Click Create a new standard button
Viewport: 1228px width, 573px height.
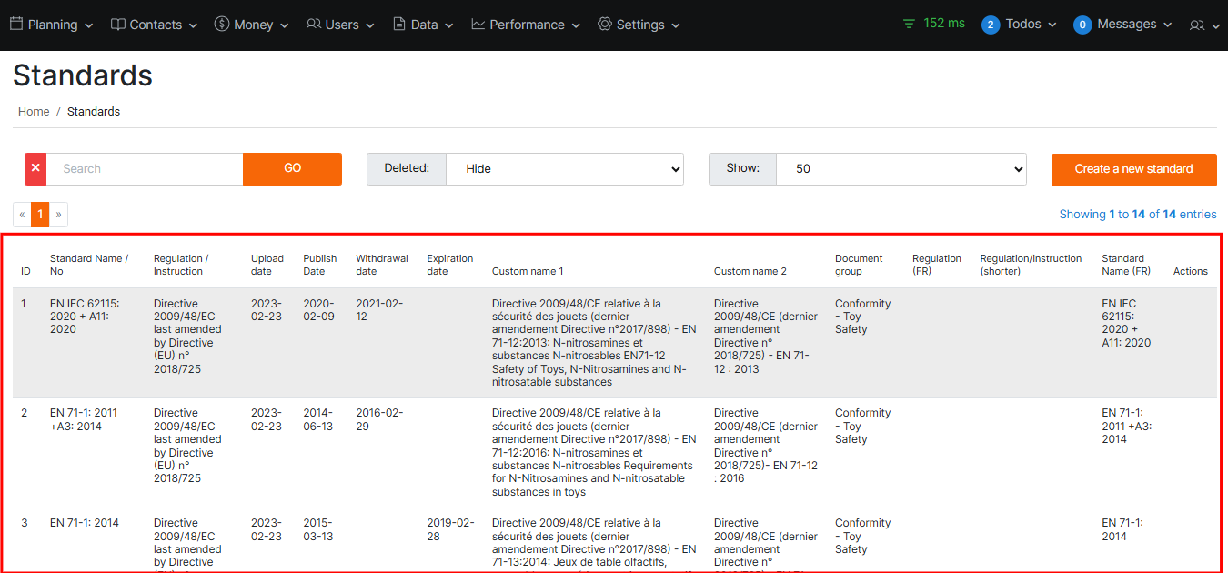(1133, 169)
